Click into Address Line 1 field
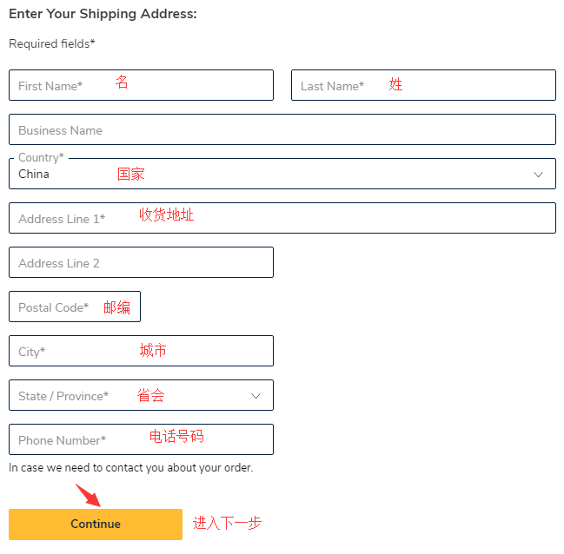The height and width of the screenshot is (554, 564). [282, 218]
